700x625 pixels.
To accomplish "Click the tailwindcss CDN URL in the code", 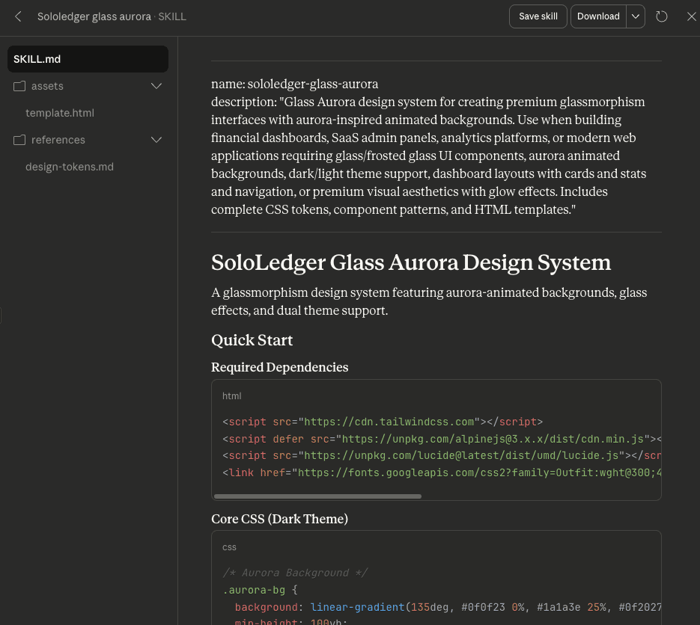I will coord(389,422).
